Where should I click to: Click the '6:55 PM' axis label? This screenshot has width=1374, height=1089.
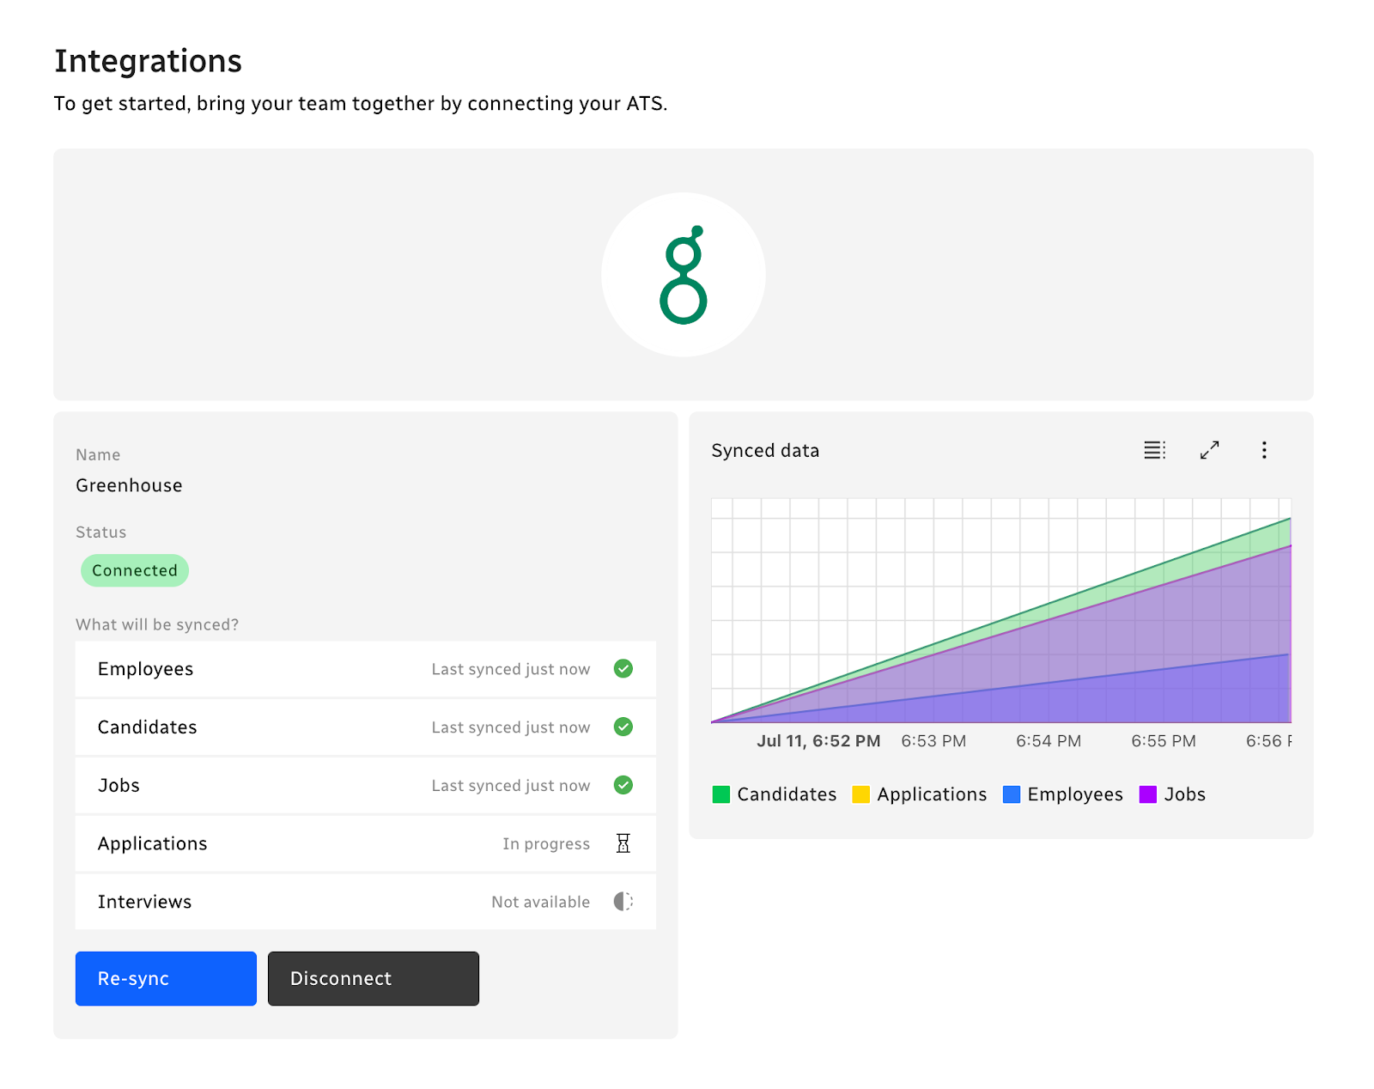click(x=1164, y=741)
